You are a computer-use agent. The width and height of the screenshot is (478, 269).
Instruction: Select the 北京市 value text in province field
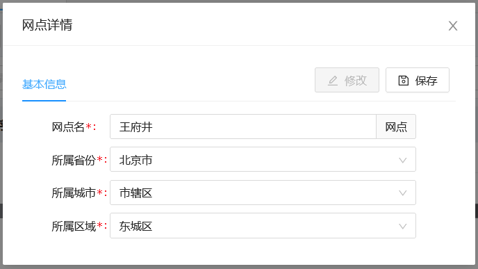[x=135, y=160]
